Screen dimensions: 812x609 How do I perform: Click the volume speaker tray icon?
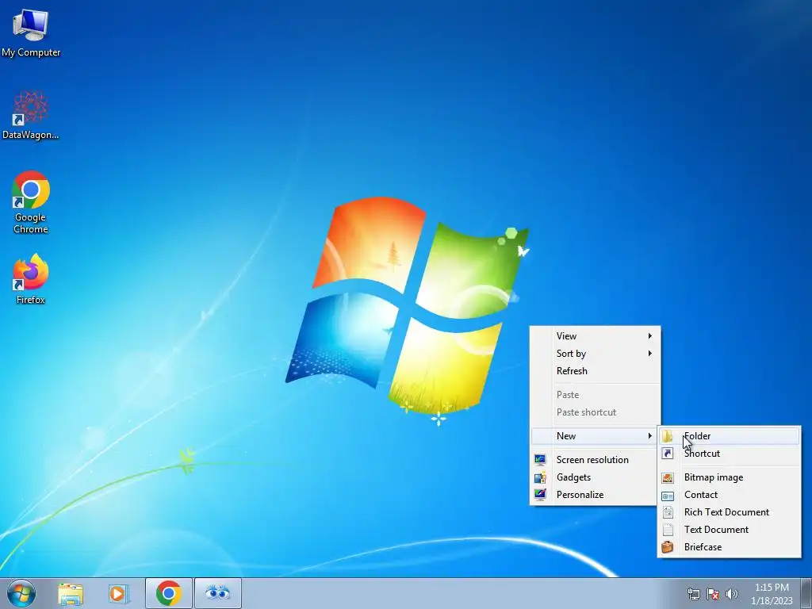731,594
